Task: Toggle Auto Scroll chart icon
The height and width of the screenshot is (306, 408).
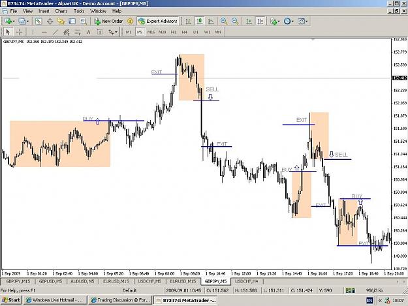Action: tap(249, 21)
